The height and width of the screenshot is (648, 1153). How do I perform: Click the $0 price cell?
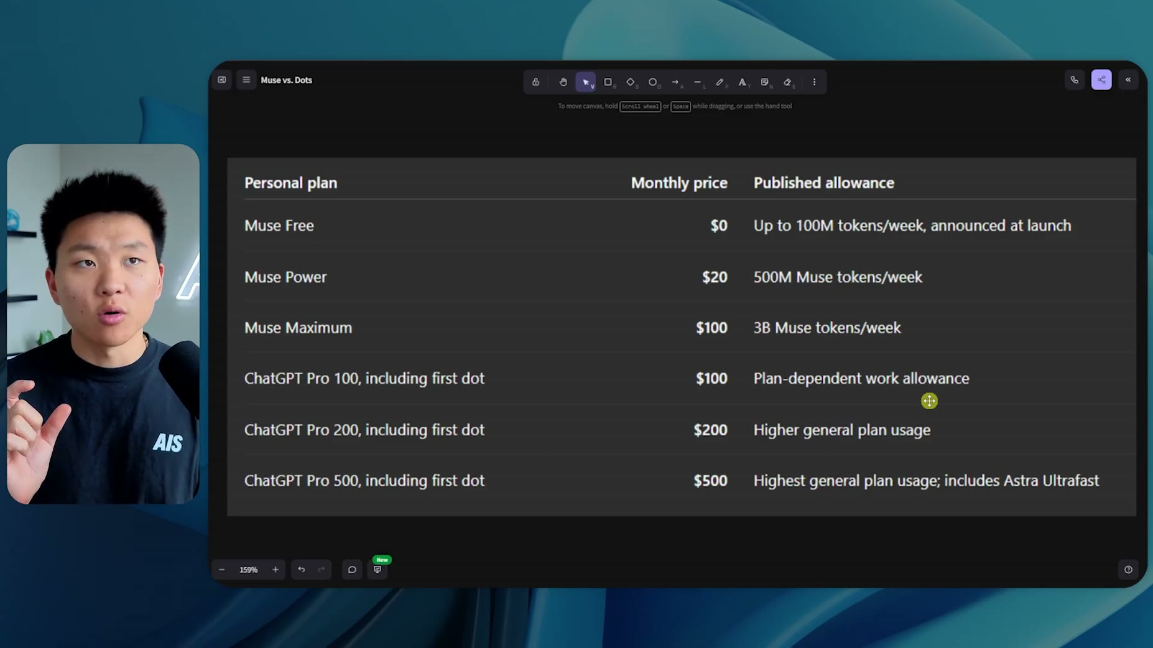(x=719, y=225)
